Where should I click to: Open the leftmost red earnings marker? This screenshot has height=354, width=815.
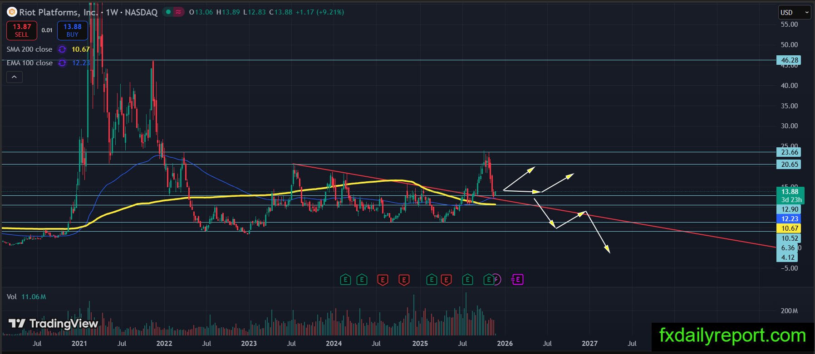(383, 280)
